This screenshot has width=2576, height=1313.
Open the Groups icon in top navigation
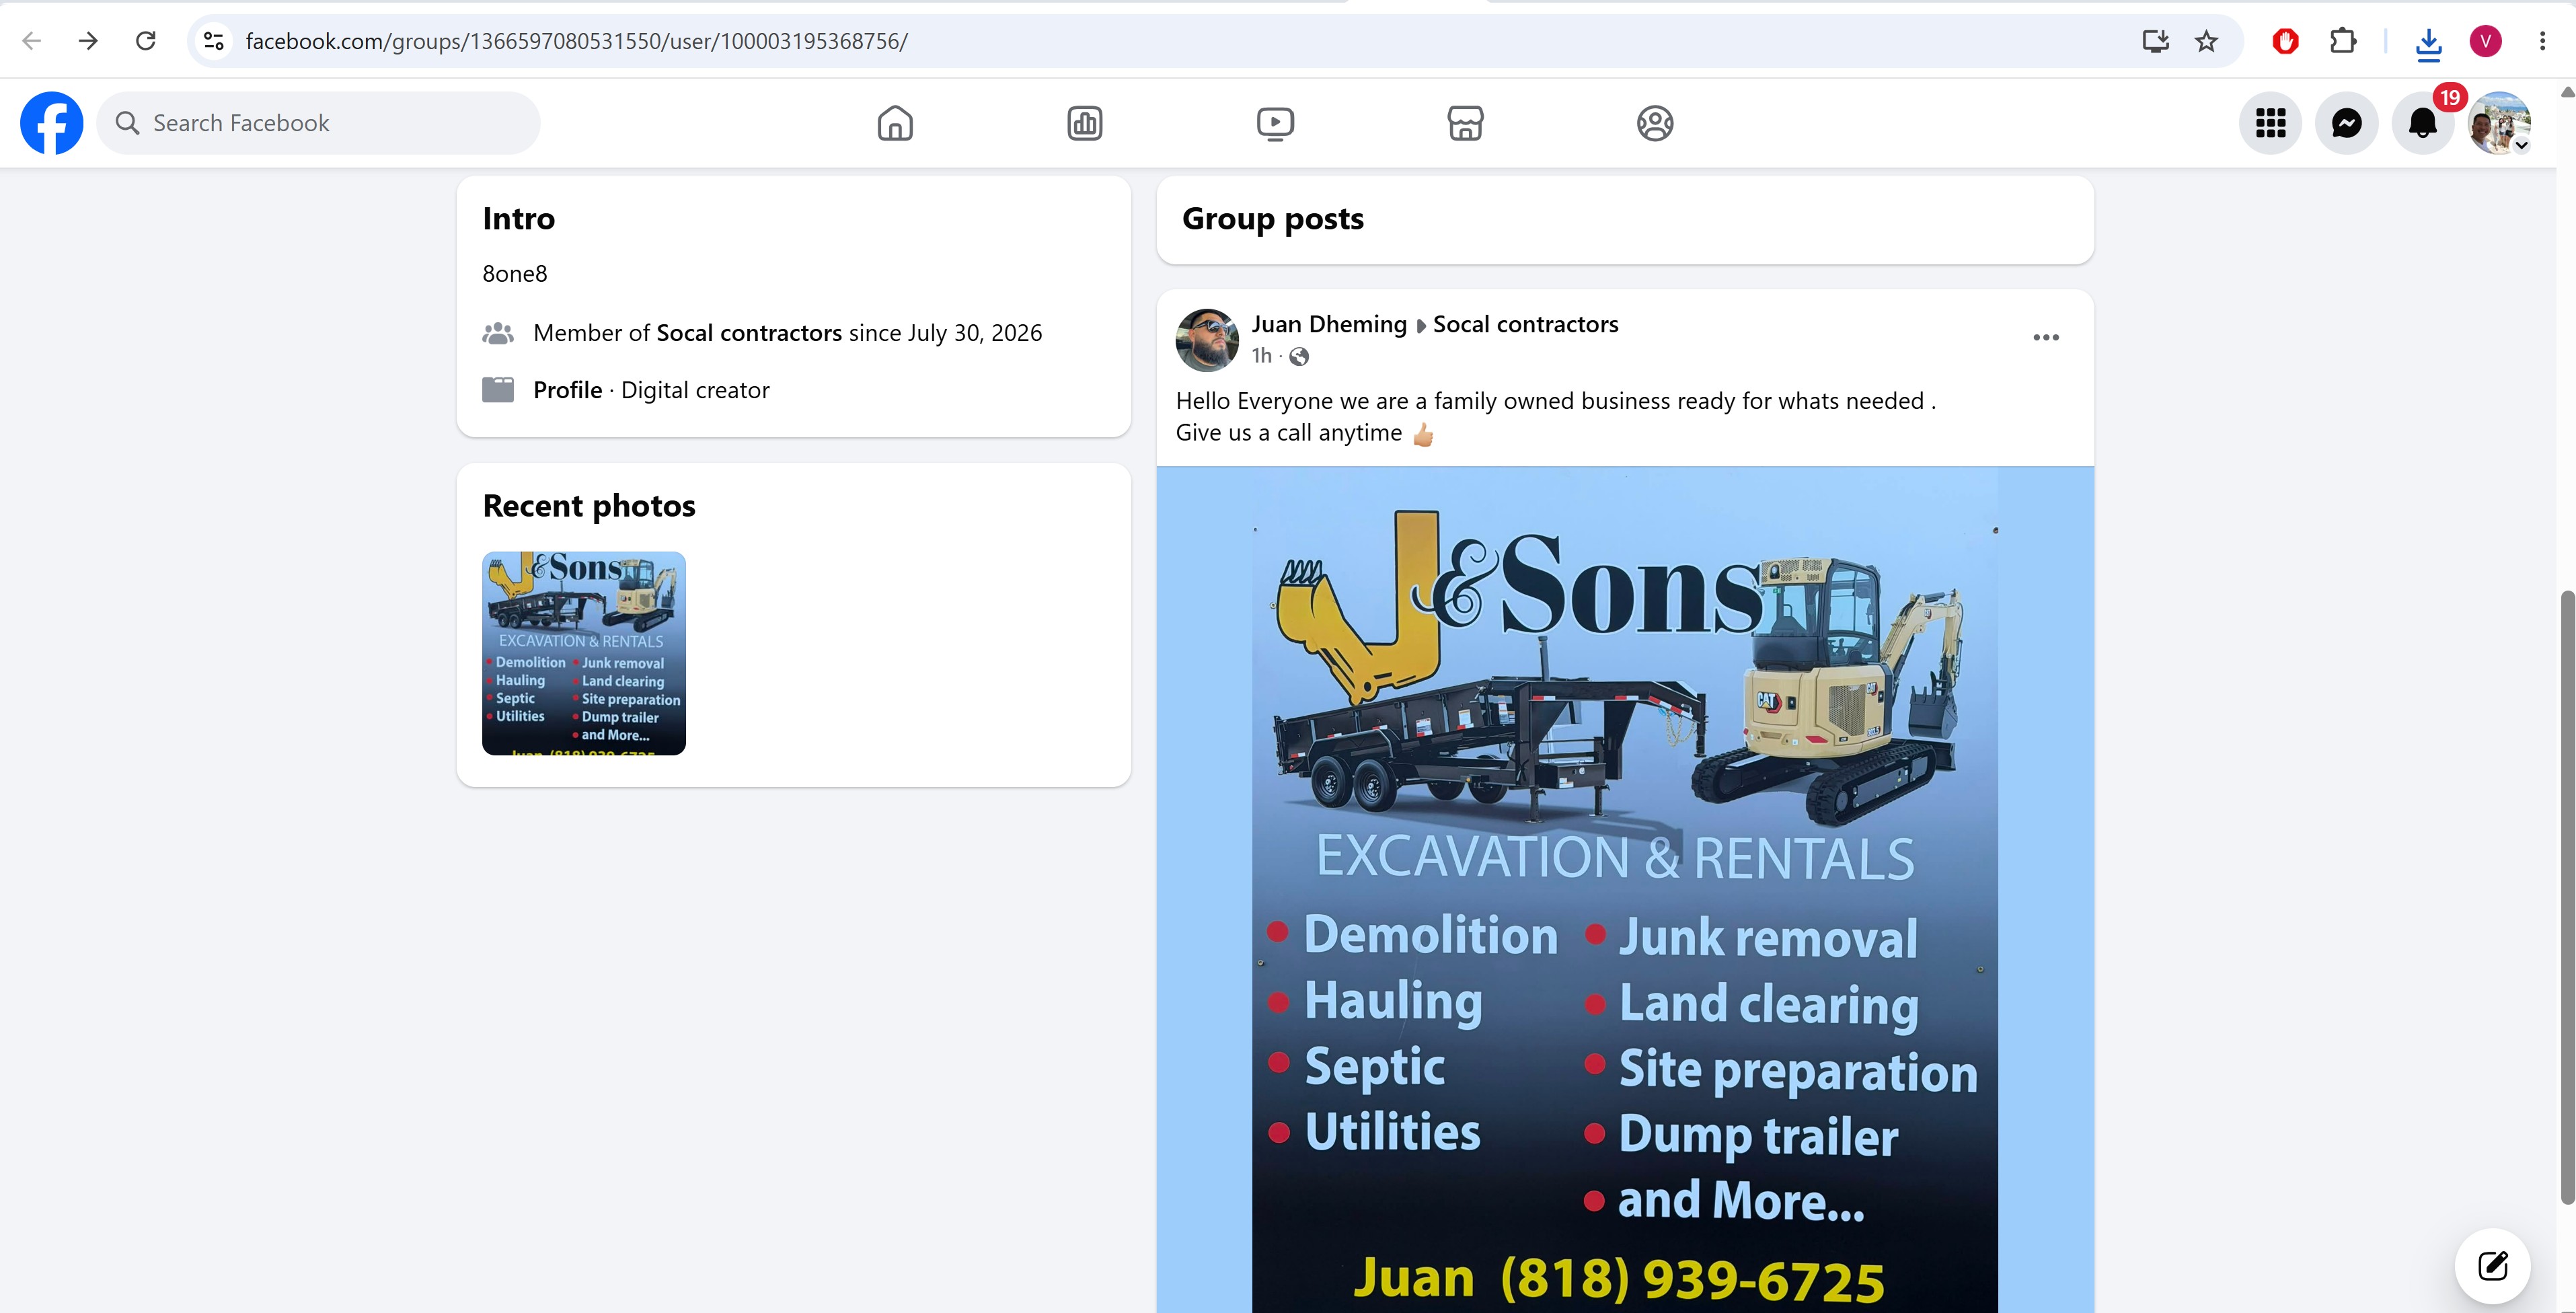point(1655,123)
